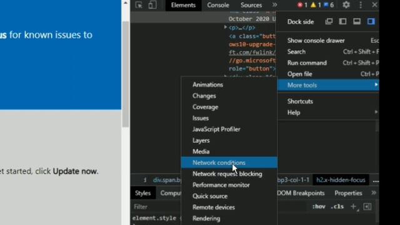Show more style pane tabs chevron

pyautogui.click(x=374, y=193)
